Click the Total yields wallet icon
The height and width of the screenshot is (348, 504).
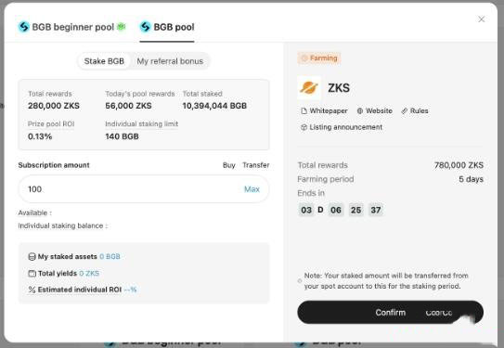coord(32,274)
